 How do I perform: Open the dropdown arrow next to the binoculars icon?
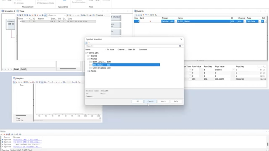[182, 46]
